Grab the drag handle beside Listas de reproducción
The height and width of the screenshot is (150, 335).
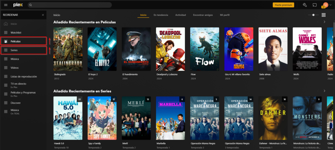[6, 77]
